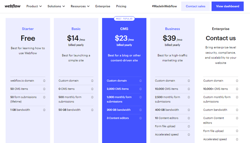The image size is (250, 143).
Task: Open info icon for webflow.io domain
Action: [44, 81]
